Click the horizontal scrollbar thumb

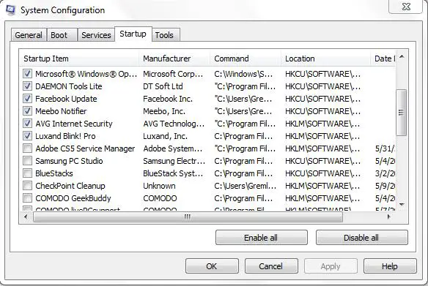[x=188, y=217]
